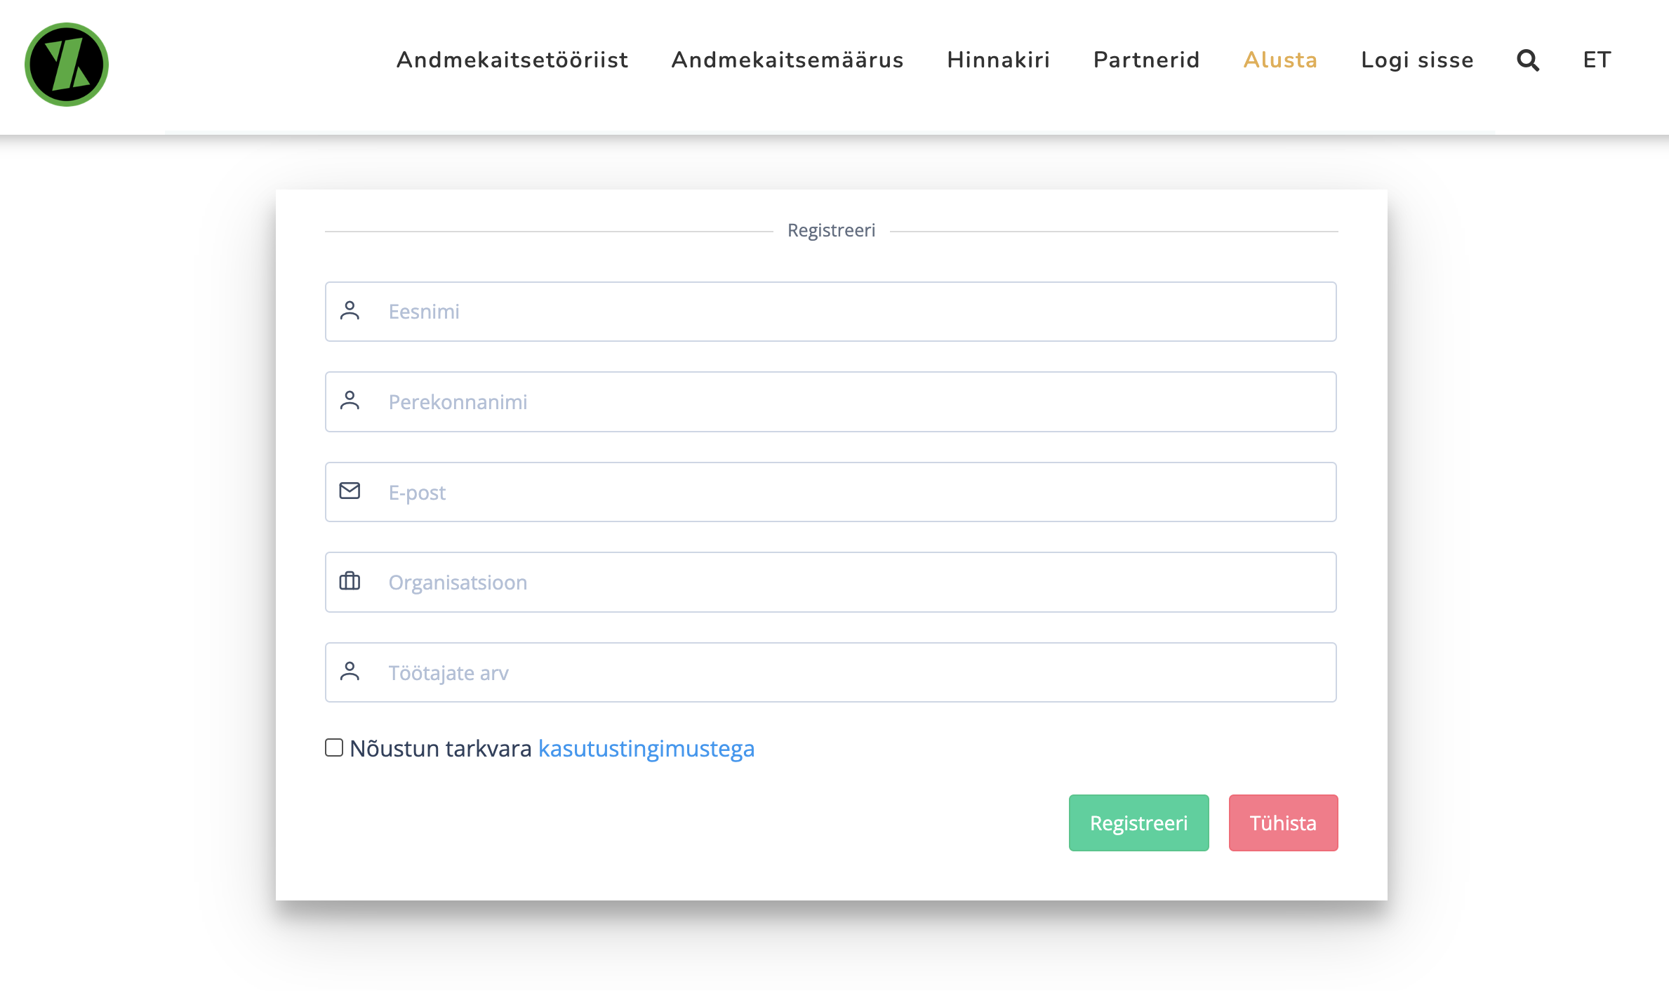Open the ET language selector
The width and height of the screenshot is (1669, 991).
[x=1597, y=60]
